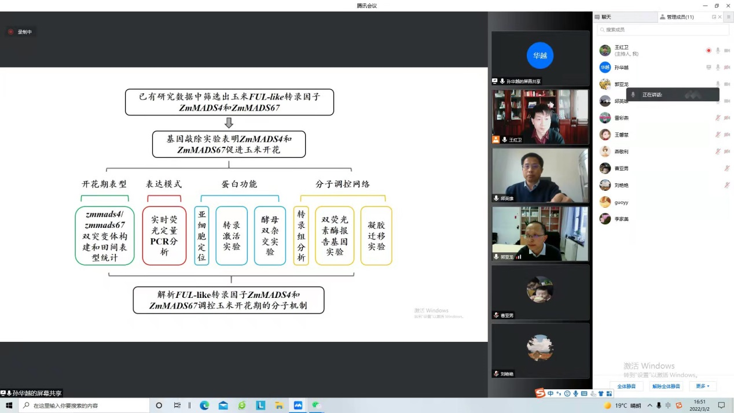Open the panel hamburger menu icon

728,17
